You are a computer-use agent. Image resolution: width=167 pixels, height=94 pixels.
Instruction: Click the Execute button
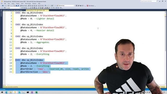tap(24, 8)
